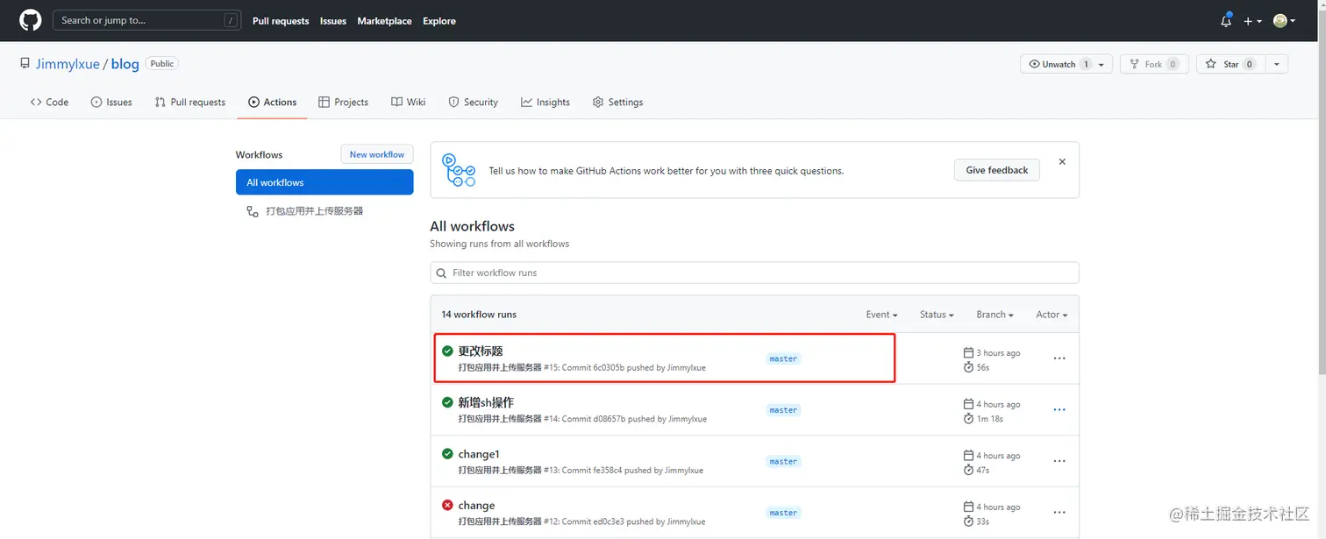Open the user avatar menu
This screenshot has width=1326, height=539.
(1285, 21)
